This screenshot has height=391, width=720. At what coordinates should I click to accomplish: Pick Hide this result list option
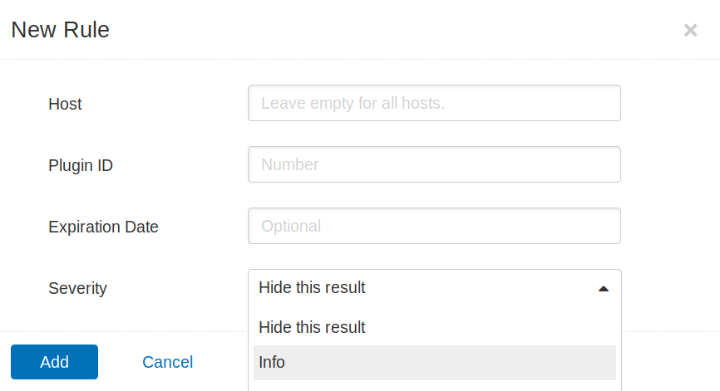(434, 327)
